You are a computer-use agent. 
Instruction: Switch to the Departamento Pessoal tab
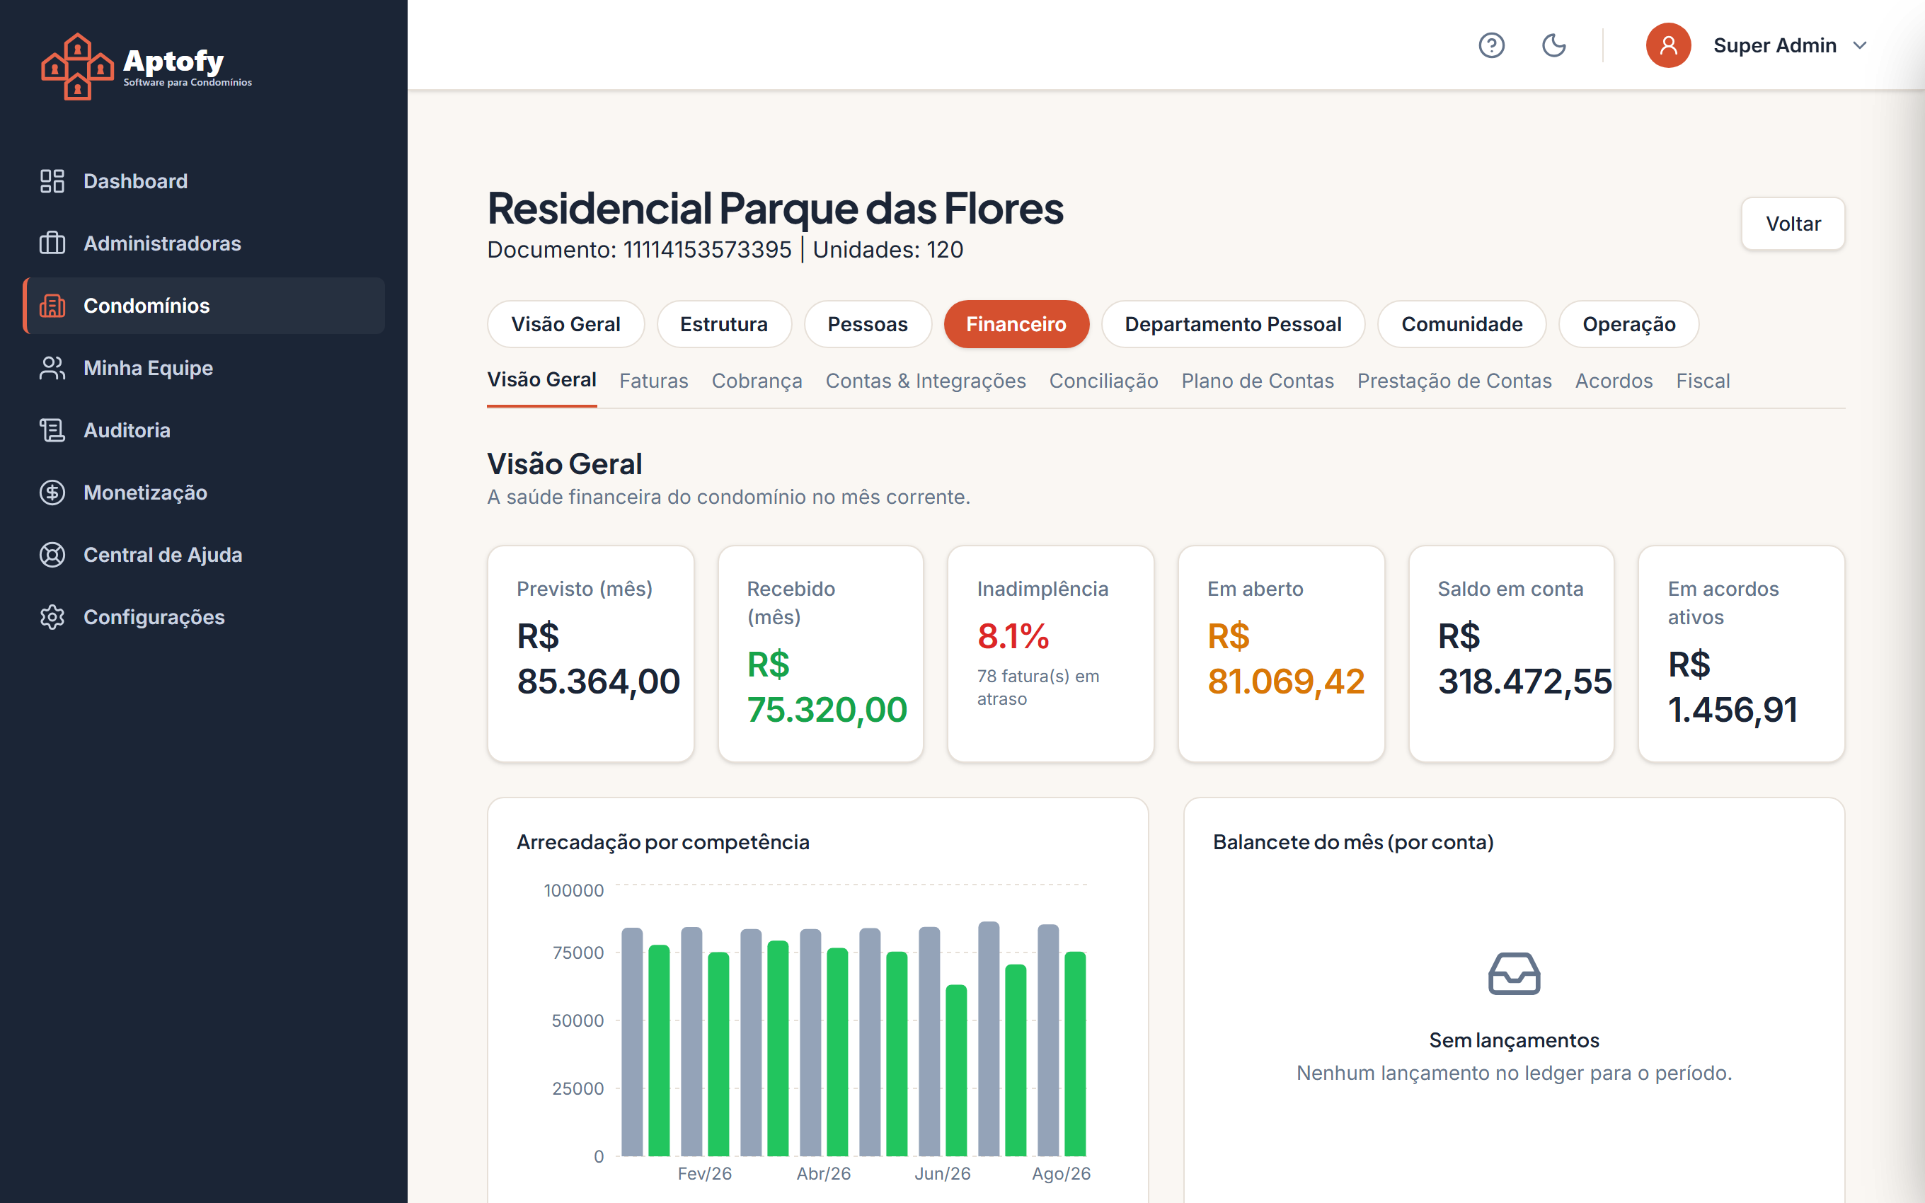[1233, 324]
